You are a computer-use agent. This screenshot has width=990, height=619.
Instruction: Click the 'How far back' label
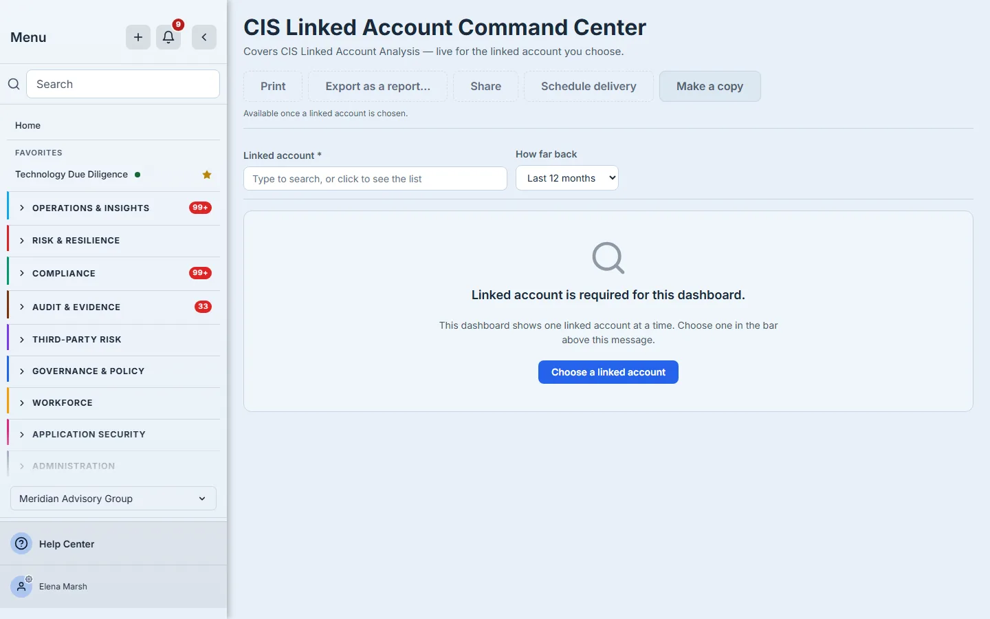click(547, 154)
